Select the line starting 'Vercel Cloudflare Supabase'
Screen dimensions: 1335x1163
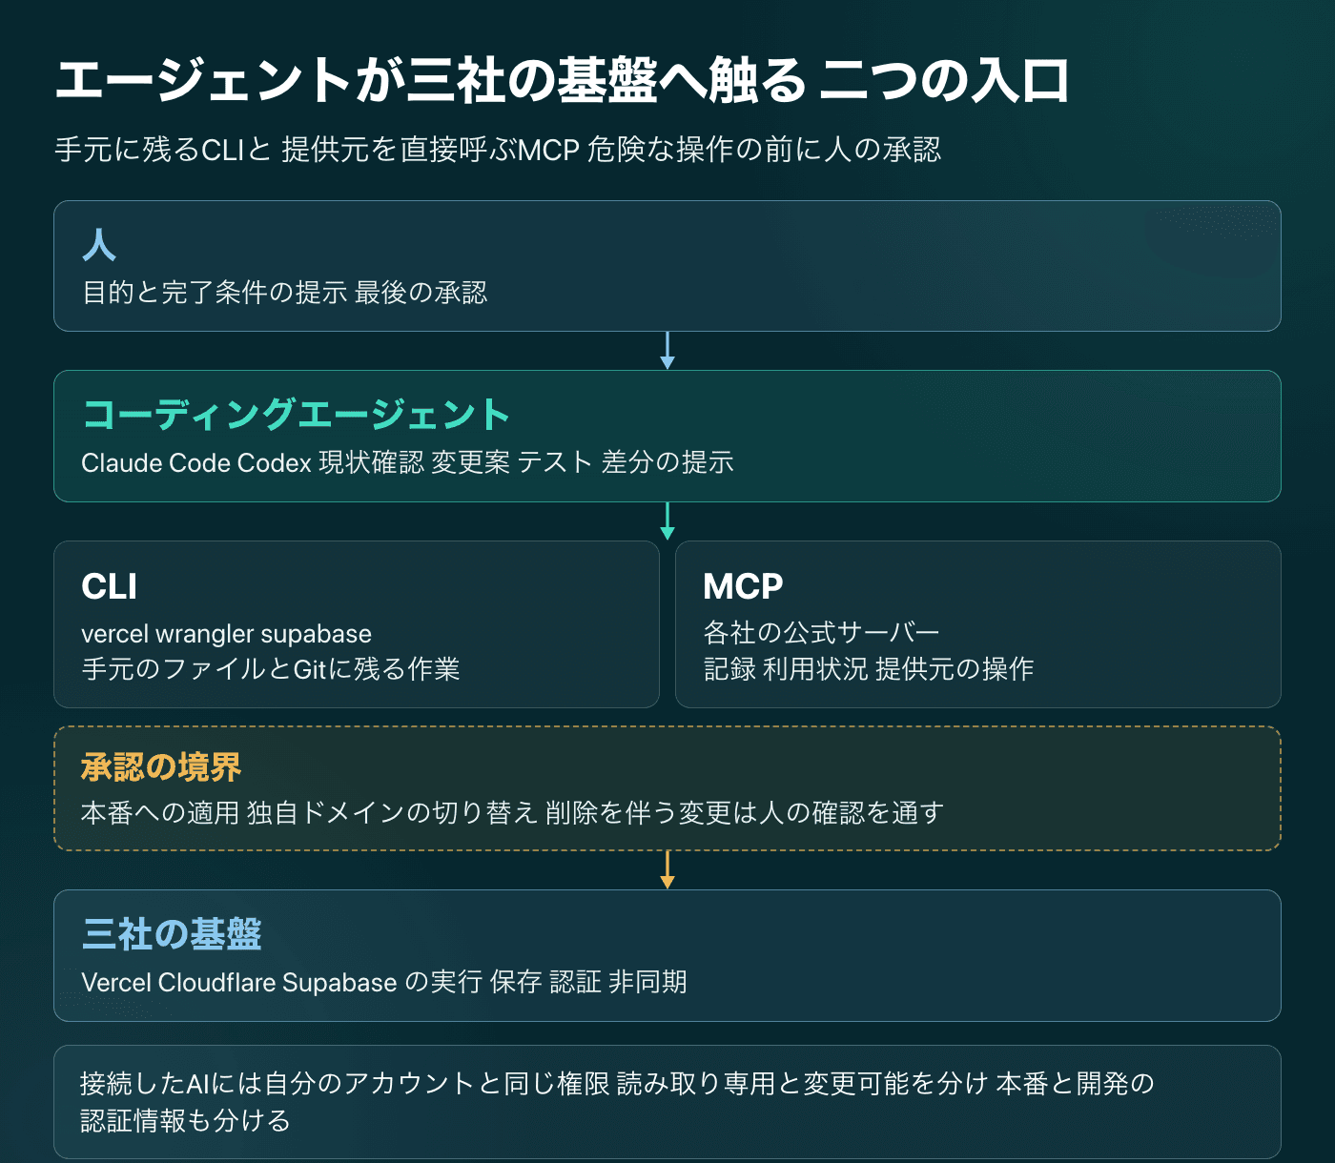click(384, 982)
